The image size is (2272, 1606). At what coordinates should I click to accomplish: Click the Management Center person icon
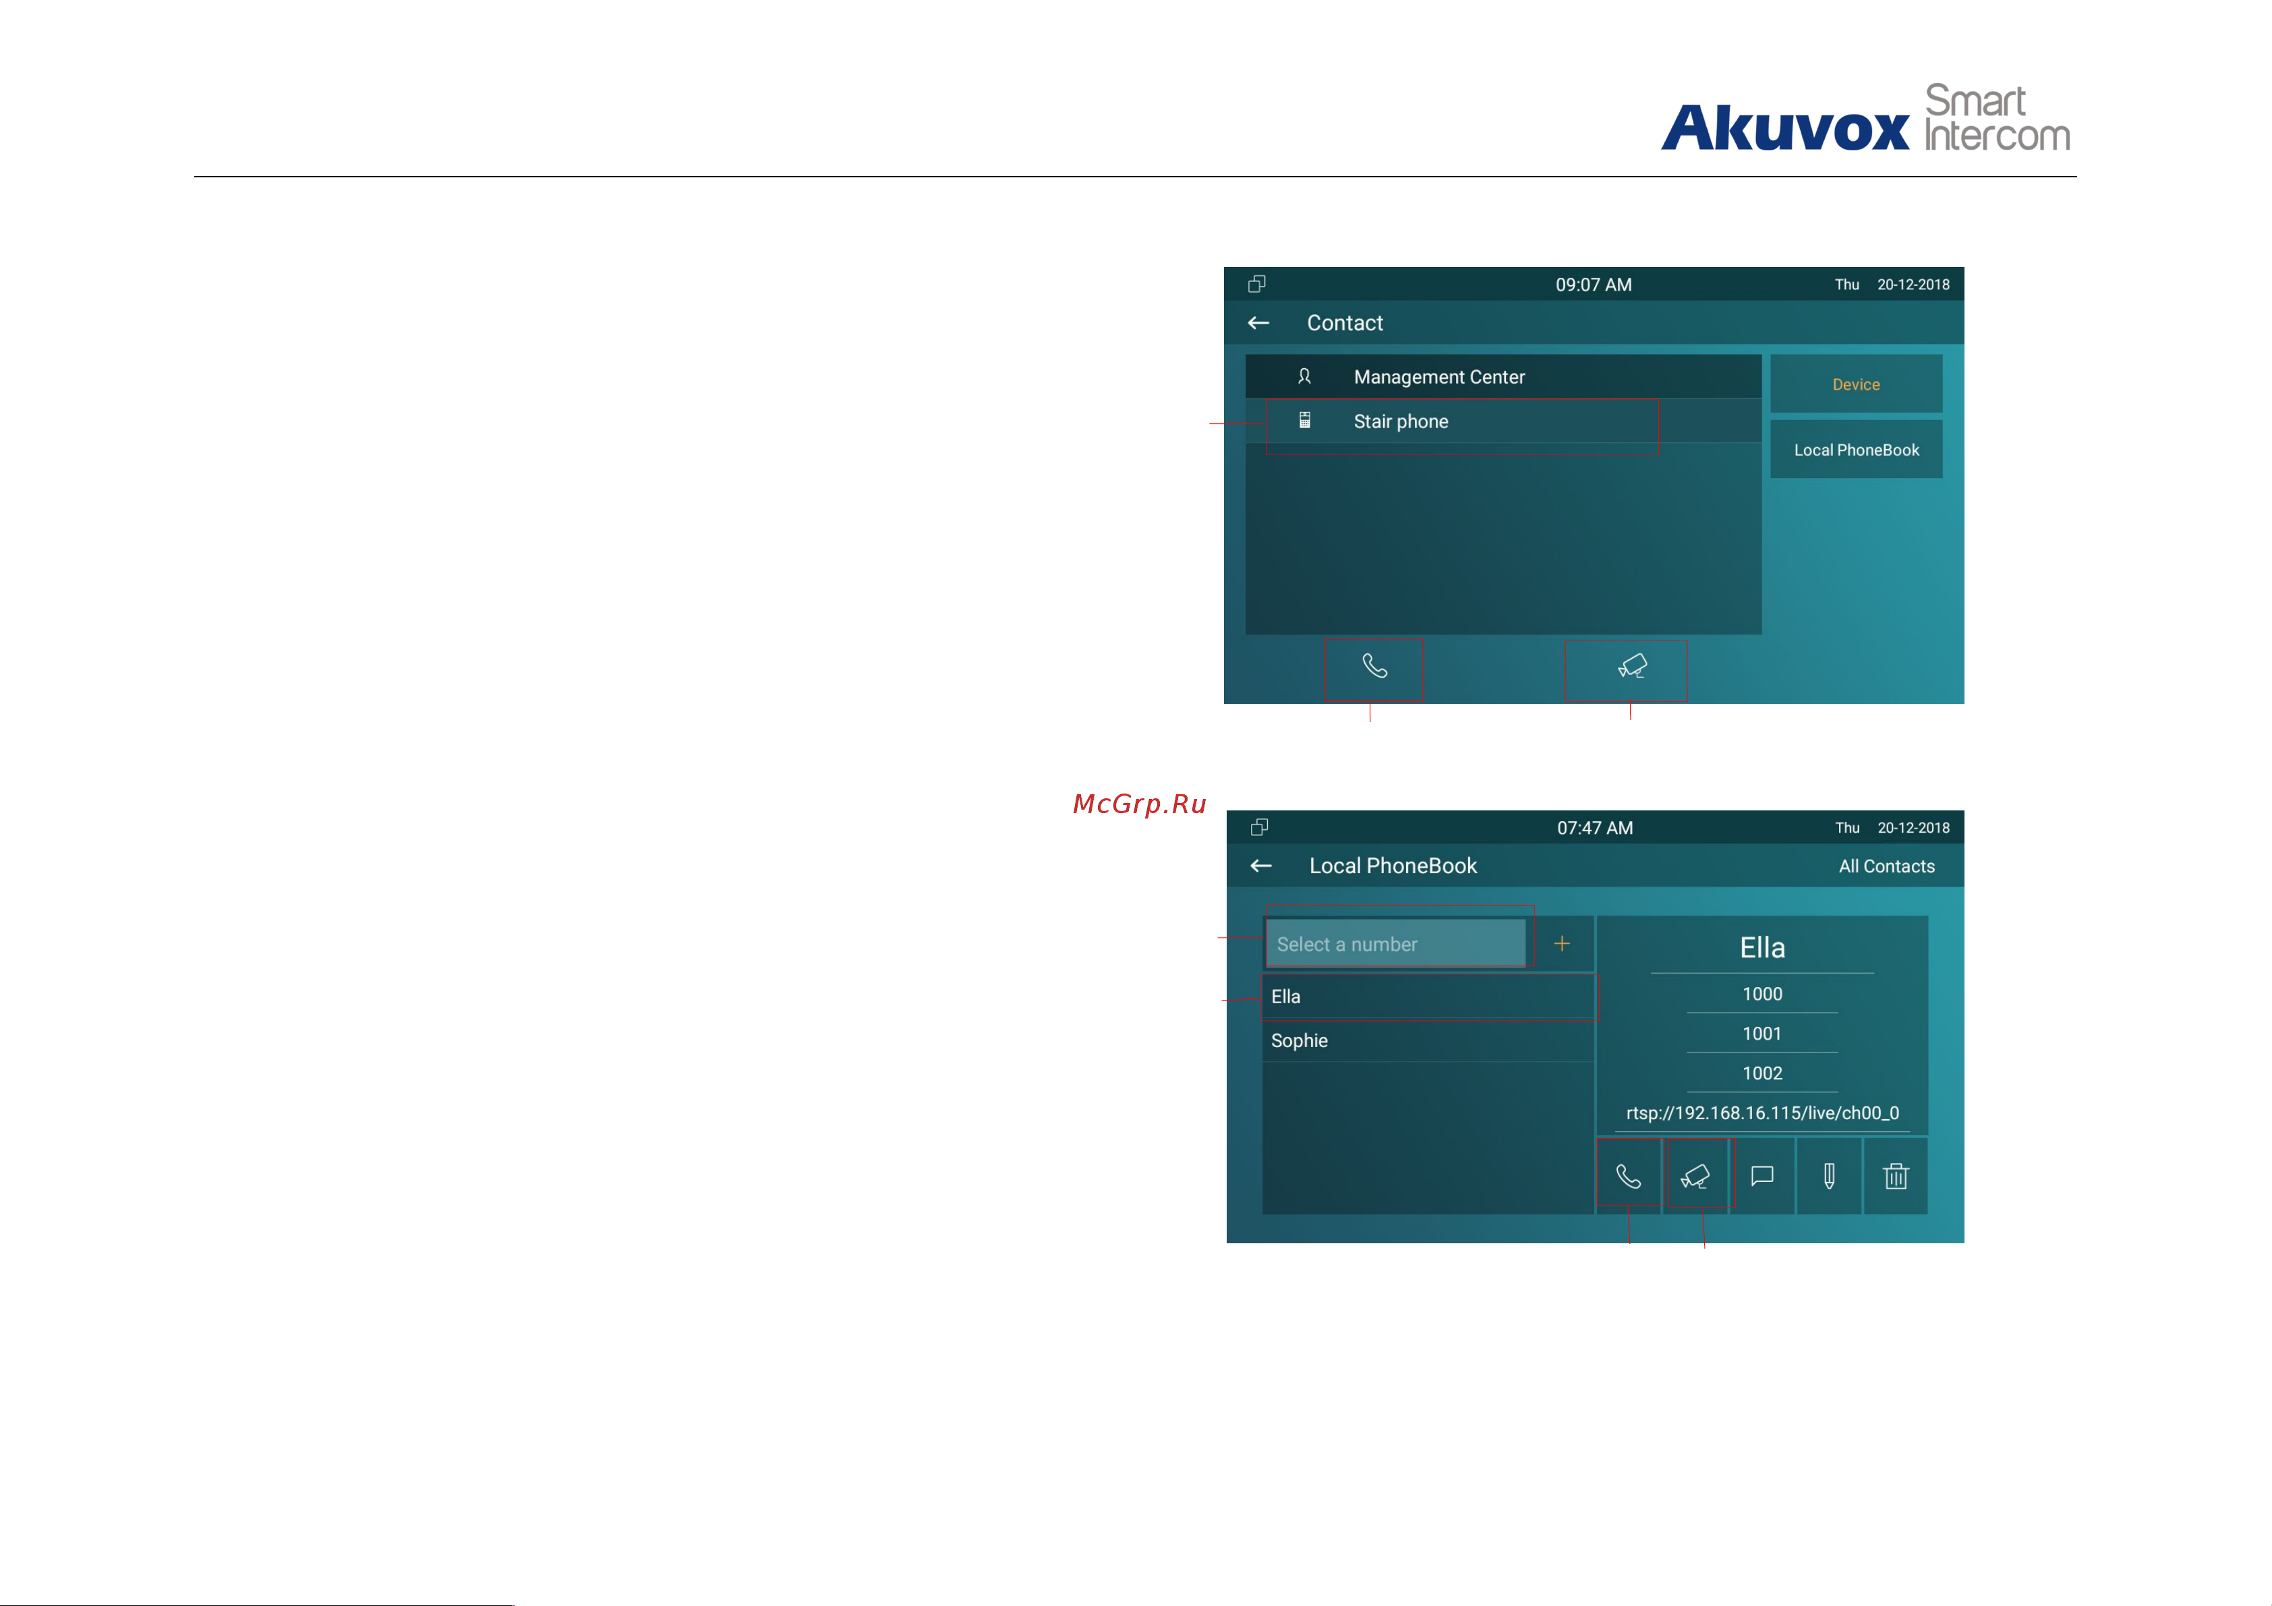1304,376
